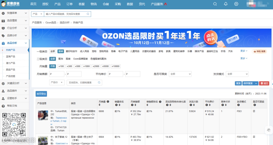Click the 关键词分析 sidebar icon
The width and height of the screenshot is (273, 145).
(3, 83)
